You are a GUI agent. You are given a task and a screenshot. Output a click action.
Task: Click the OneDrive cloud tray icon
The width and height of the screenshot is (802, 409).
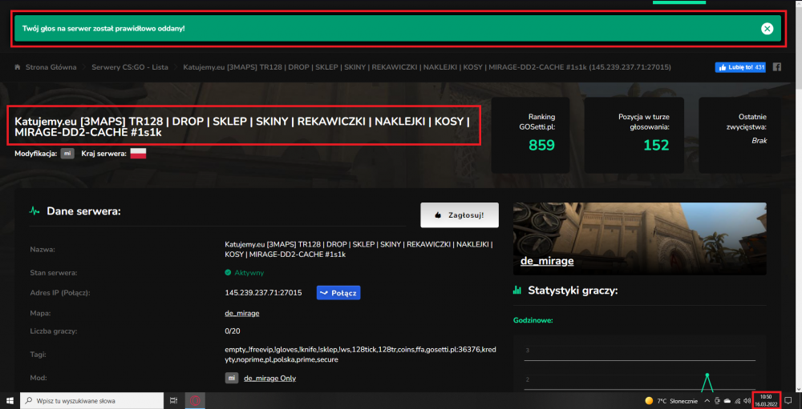(727, 401)
